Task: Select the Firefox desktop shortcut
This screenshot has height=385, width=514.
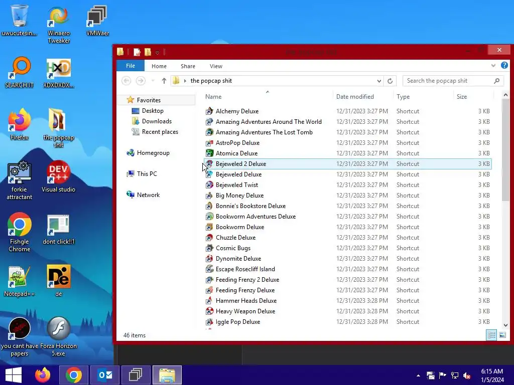Action: (20, 124)
